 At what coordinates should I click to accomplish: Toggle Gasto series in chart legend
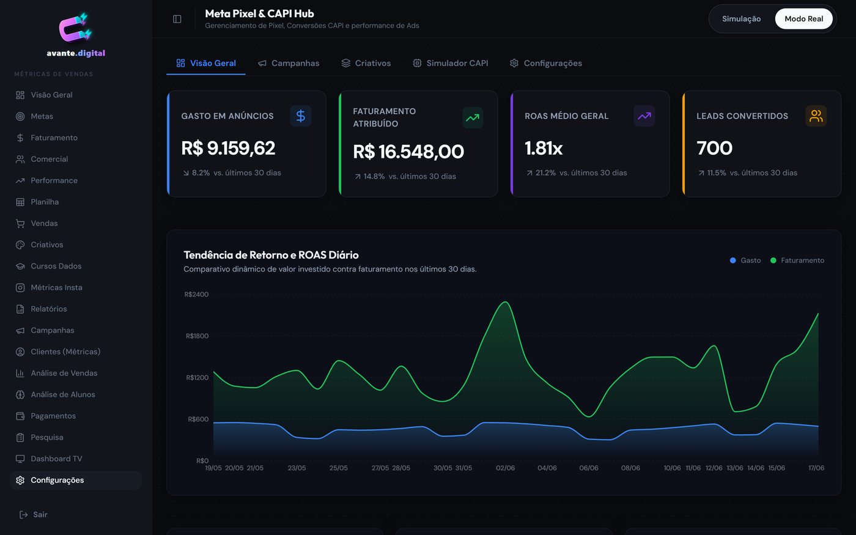pyautogui.click(x=745, y=260)
